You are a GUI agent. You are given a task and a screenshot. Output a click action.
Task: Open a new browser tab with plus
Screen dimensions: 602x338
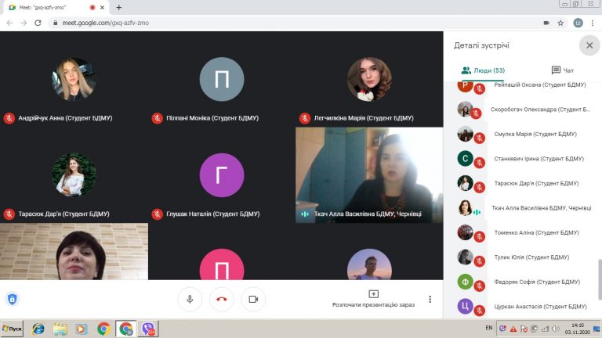pyautogui.click(x=118, y=7)
